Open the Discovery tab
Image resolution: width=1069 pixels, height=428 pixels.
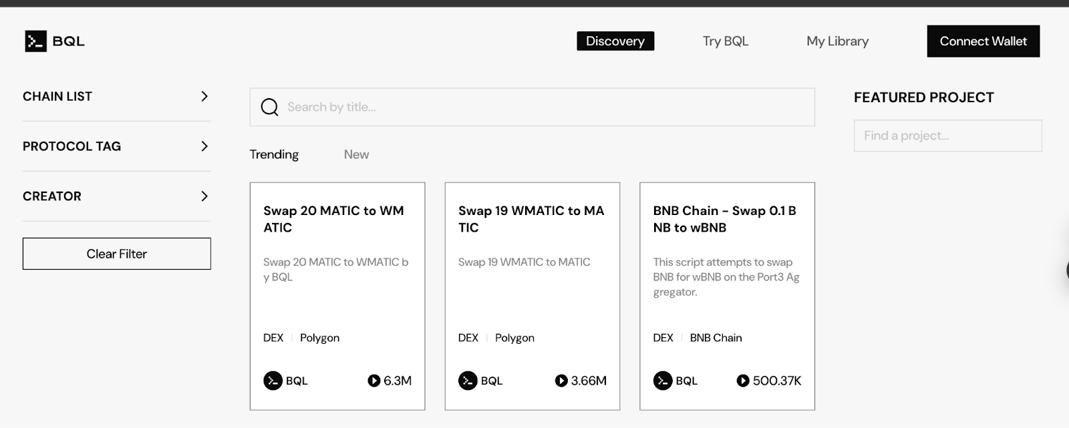pos(615,41)
